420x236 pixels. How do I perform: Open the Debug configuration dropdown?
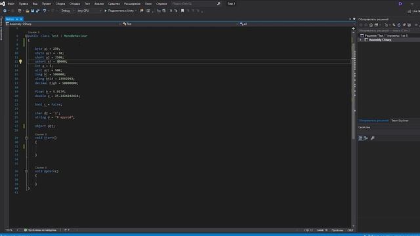(68, 10)
